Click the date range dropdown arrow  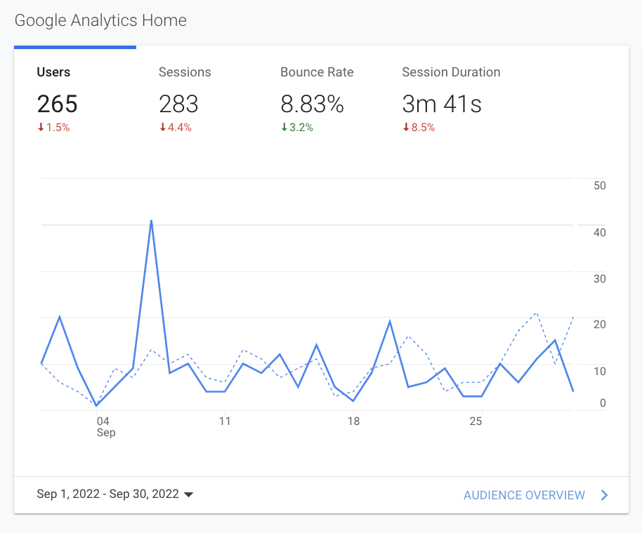(x=188, y=494)
